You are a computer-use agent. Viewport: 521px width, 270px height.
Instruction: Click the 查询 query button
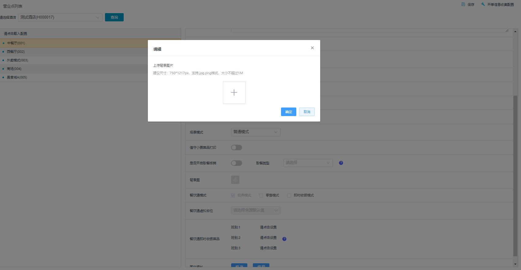click(x=114, y=17)
